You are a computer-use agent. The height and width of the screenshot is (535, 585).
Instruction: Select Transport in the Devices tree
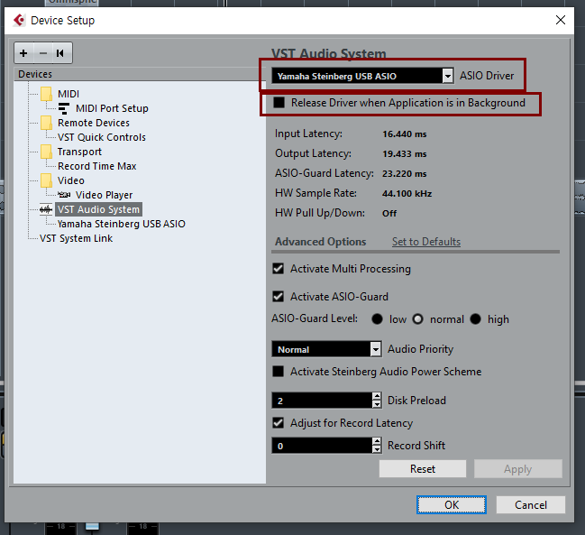pos(79,152)
